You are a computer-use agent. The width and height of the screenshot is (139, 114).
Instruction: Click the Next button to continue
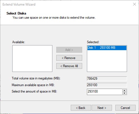pos(102,108)
